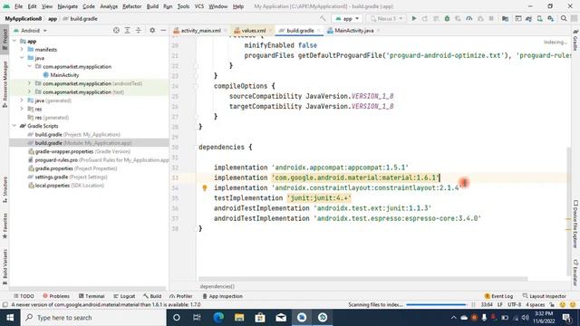Collapse the java folder node

click(x=22, y=58)
